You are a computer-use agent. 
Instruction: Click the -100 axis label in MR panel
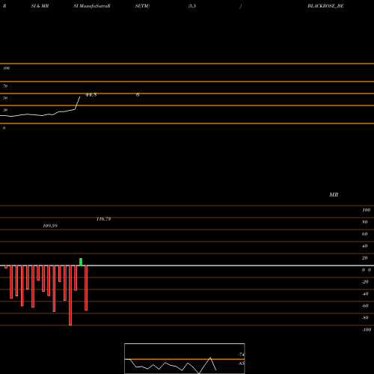pyautogui.click(x=367, y=330)
